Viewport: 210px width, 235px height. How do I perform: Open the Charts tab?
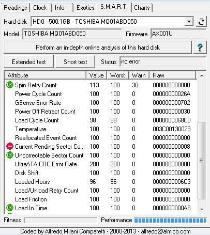142,8
